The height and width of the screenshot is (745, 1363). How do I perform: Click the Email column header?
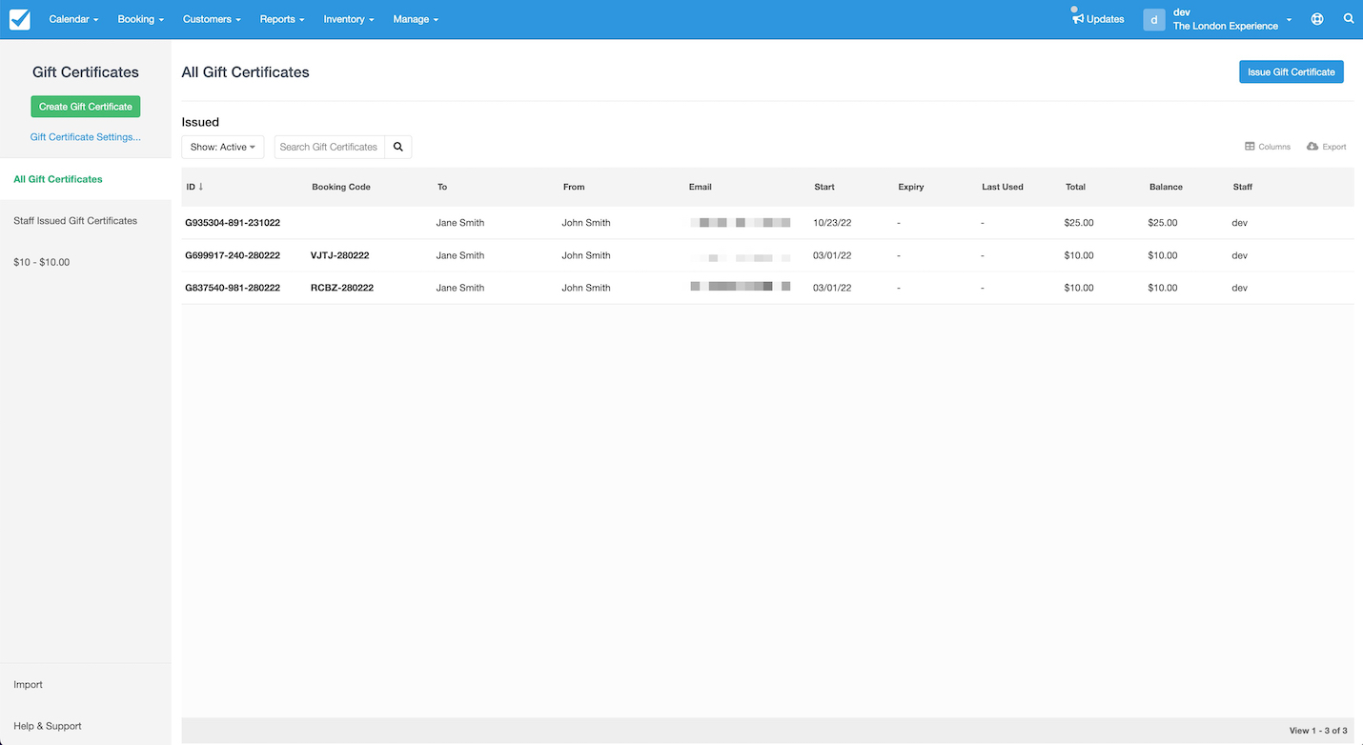click(x=701, y=187)
